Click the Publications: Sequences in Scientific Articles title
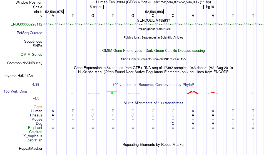 point(153,37)
